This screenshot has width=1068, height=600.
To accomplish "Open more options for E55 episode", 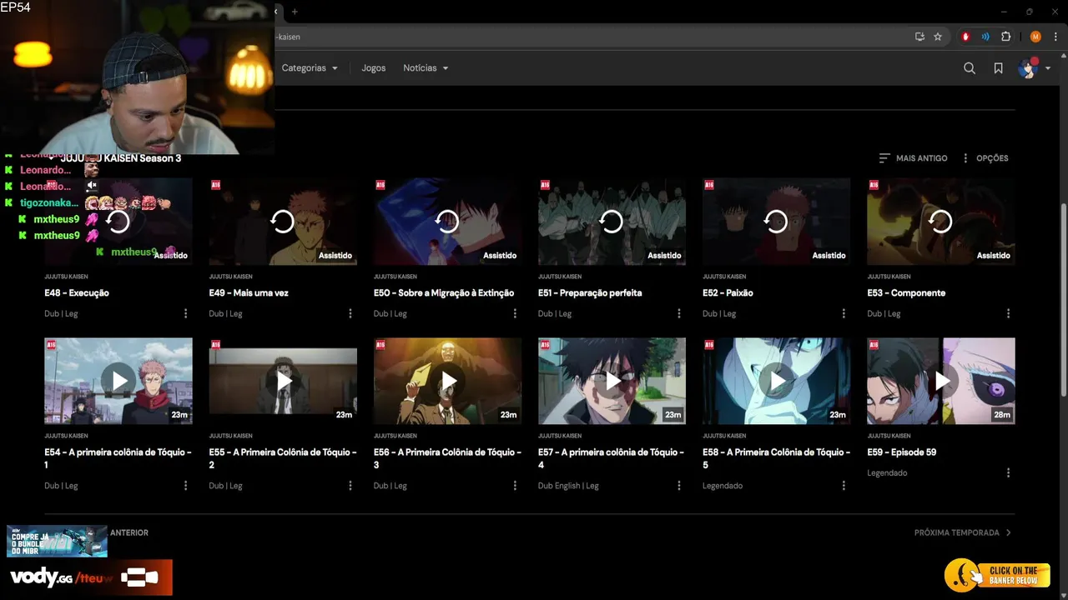I will point(350,486).
